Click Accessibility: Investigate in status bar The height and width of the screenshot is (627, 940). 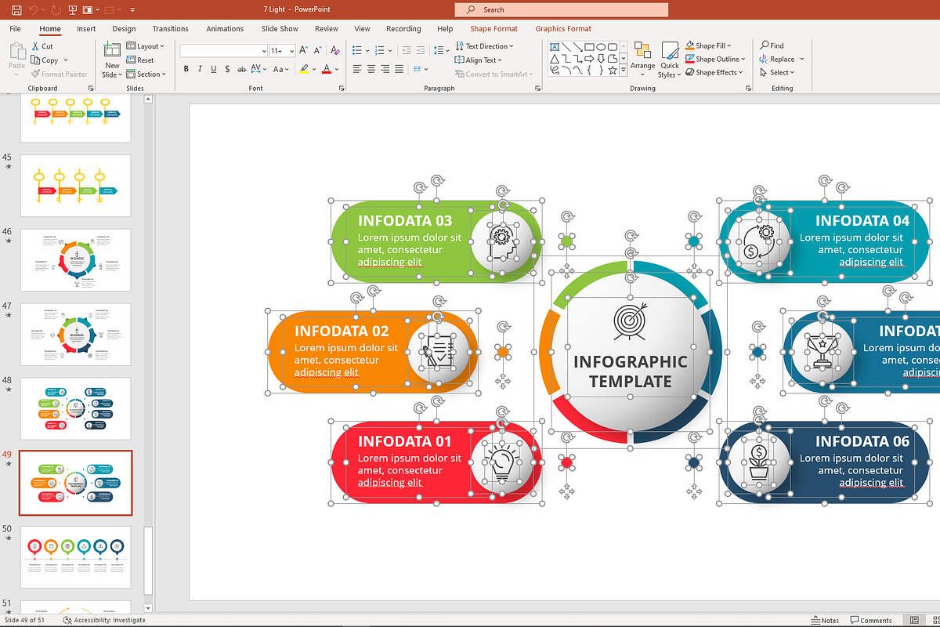click(x=103, y=620)
